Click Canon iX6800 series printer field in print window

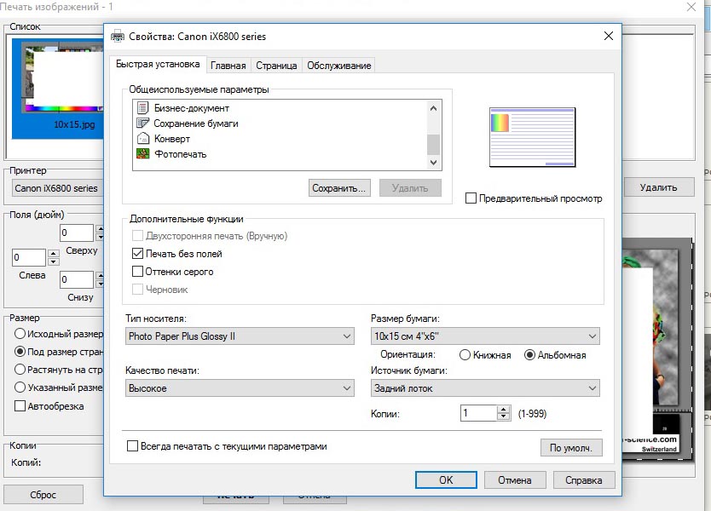(x=58, y=188)
